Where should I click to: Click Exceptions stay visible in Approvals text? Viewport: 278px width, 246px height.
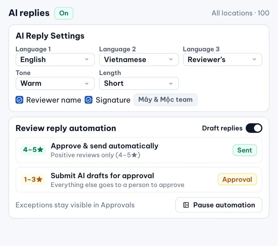(75, 205)
